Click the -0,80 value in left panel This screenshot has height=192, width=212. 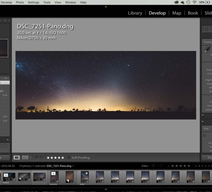(5, 117)
